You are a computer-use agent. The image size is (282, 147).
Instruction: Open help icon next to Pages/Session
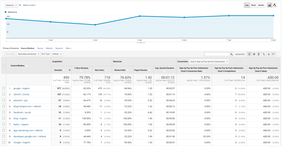pyautogui.click(x=149, y=70)
